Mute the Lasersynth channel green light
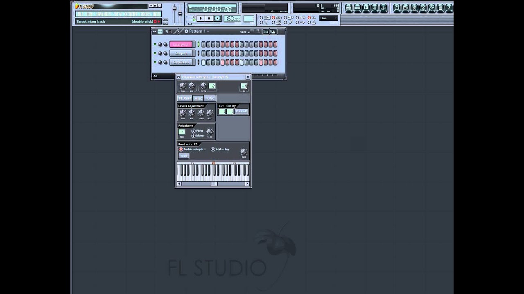 (x=155, y=45)
